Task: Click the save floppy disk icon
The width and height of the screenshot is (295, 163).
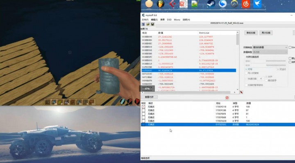Action: pyautogui.click(x=152, y=24)
